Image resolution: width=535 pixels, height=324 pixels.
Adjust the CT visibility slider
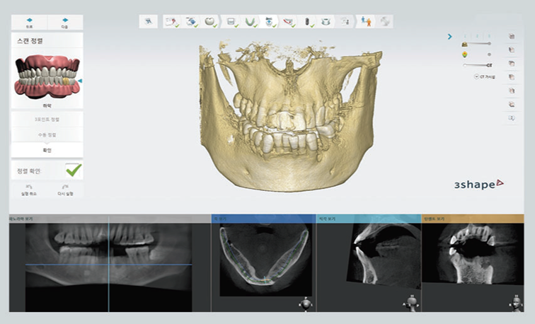(478, 65)
